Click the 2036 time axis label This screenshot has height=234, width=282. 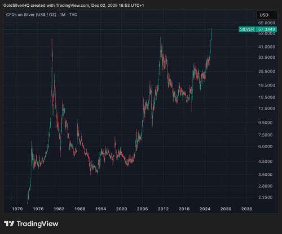pos(246,209)
